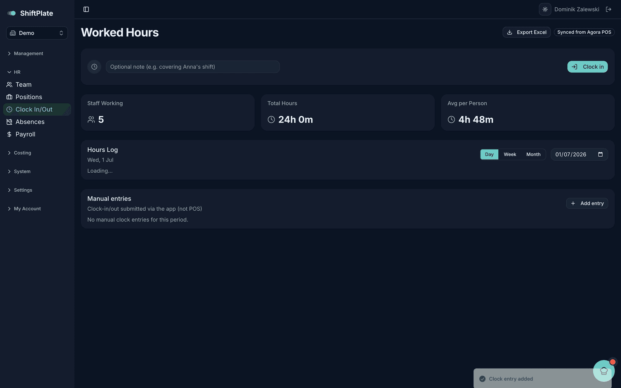This screenshot has height=388, width=621.
Task: Click the Clock in button
Action: [x=587, y=67]
